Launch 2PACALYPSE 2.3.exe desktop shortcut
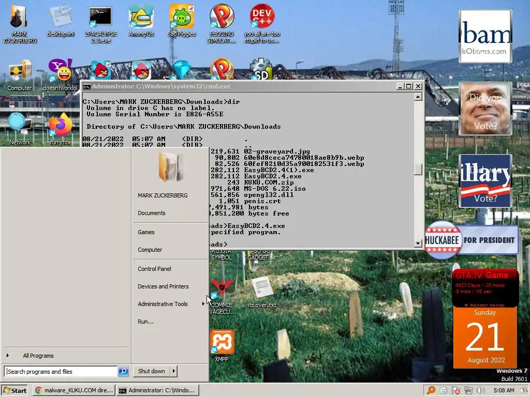 pyautogui.click(x=100, y=24)
